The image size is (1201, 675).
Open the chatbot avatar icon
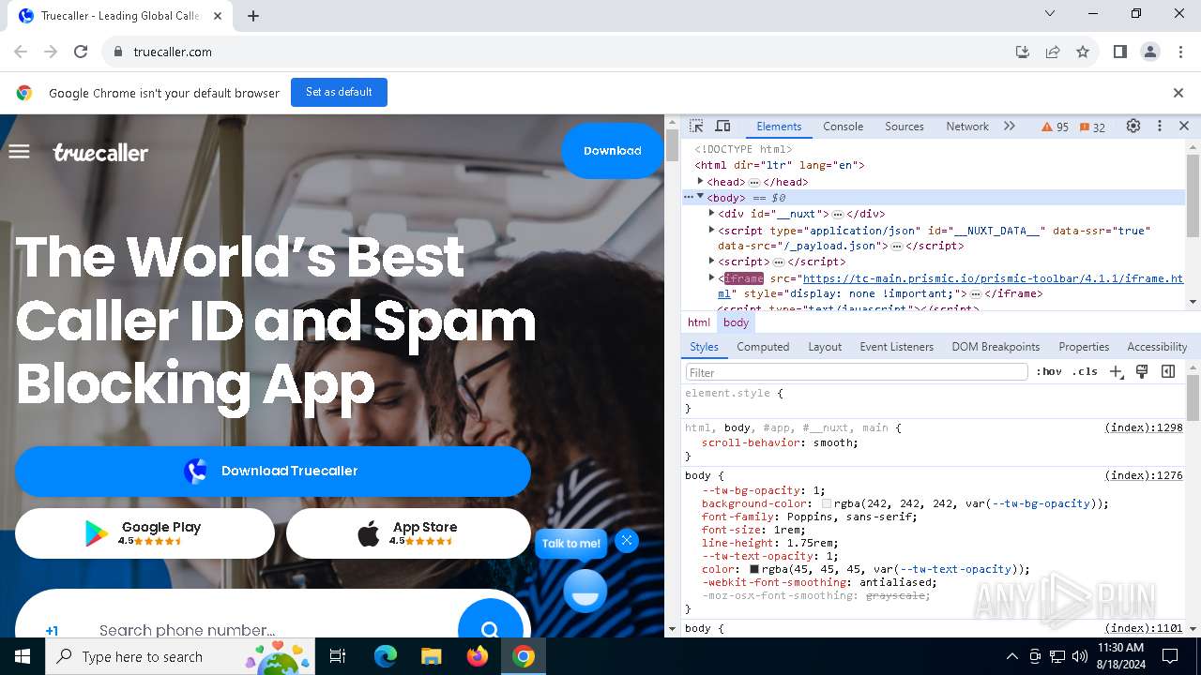[585, 592]
